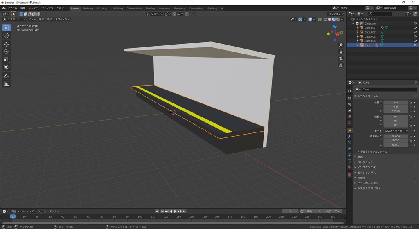
Task: Open the XYZ オイラー角 rotation mode dropdown
Action: point(396,131)
